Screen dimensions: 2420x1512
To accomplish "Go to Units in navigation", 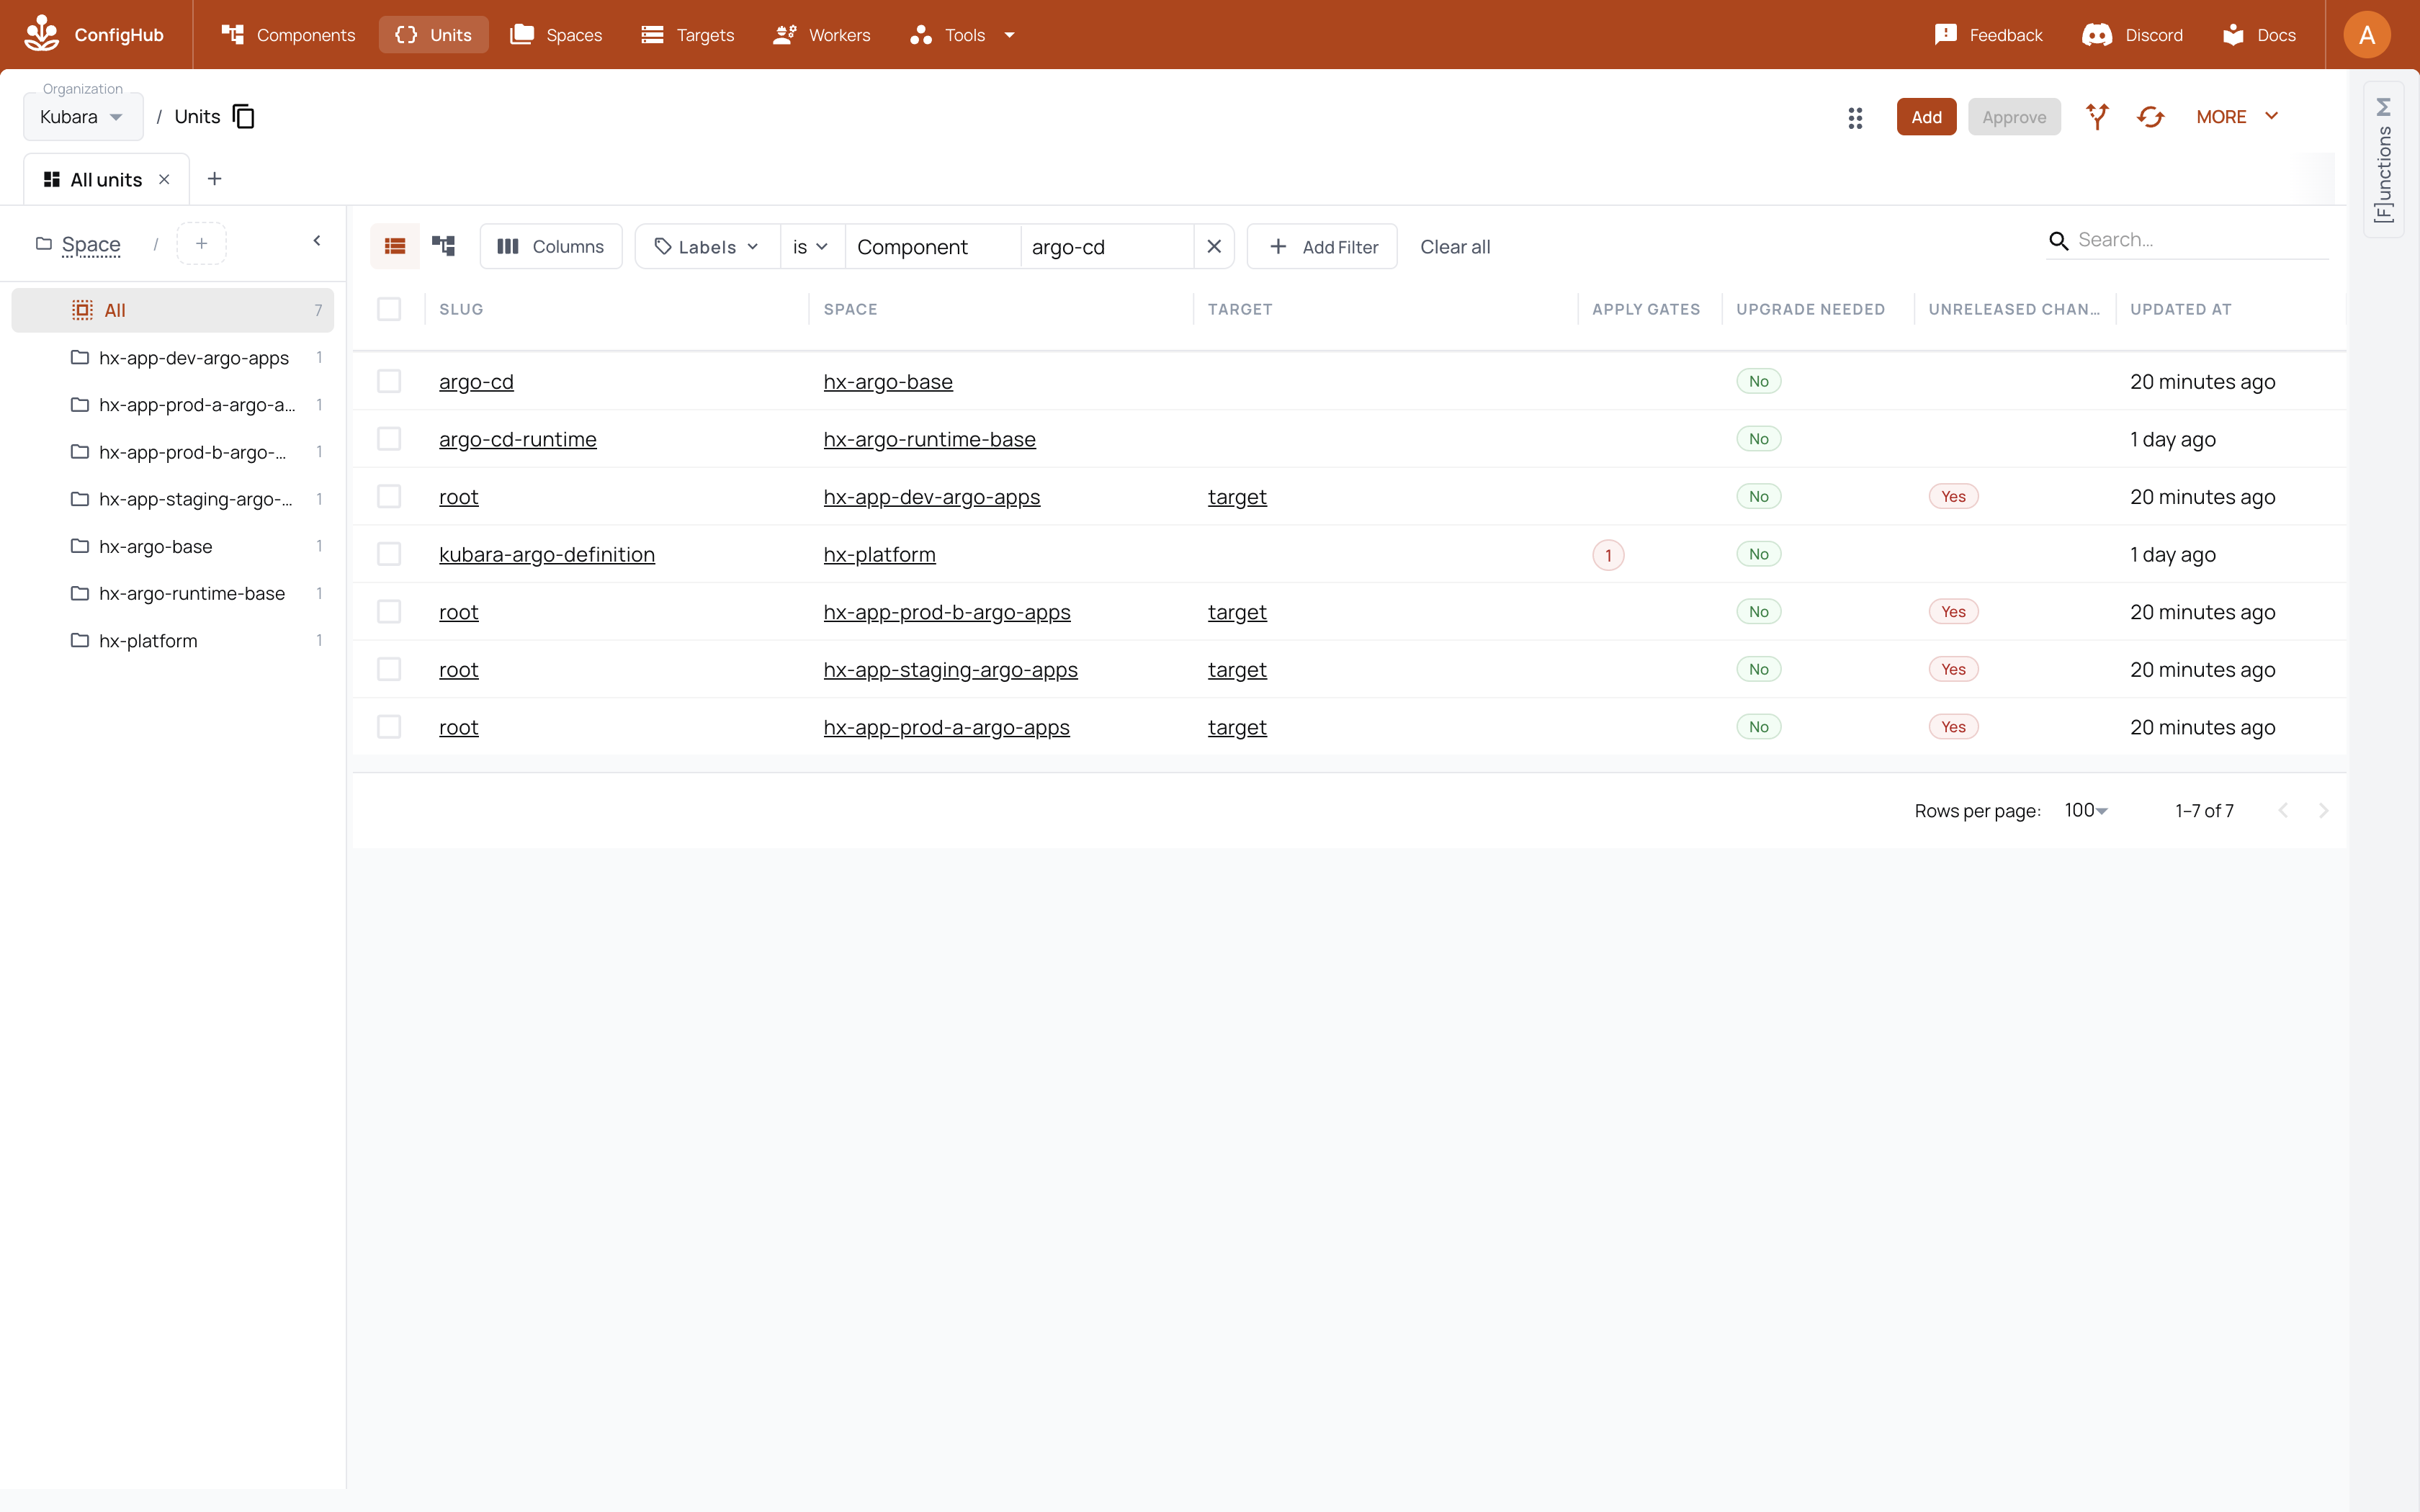I will pos(433,35).
